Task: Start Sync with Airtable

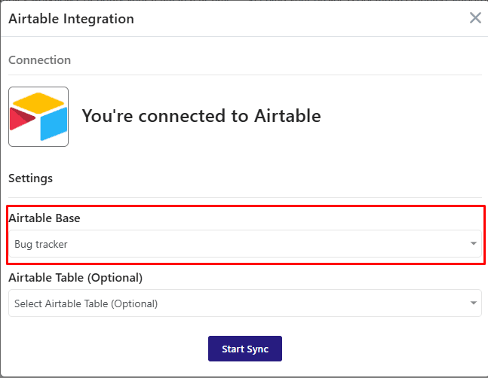Action: 245,349
